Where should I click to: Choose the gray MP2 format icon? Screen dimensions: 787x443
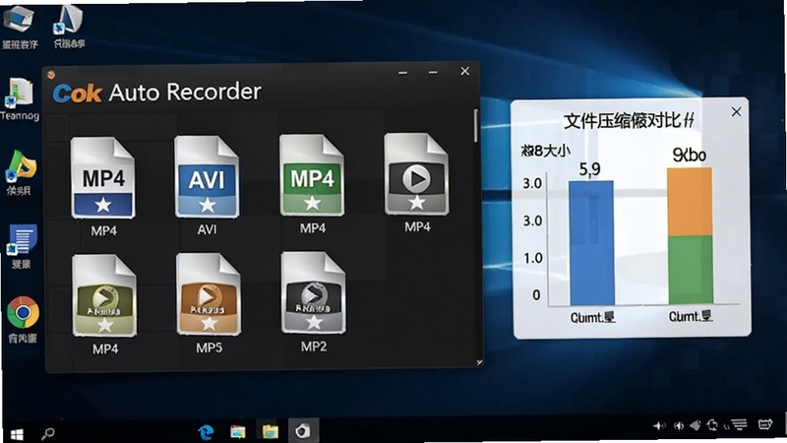click(x=313, y=292)
